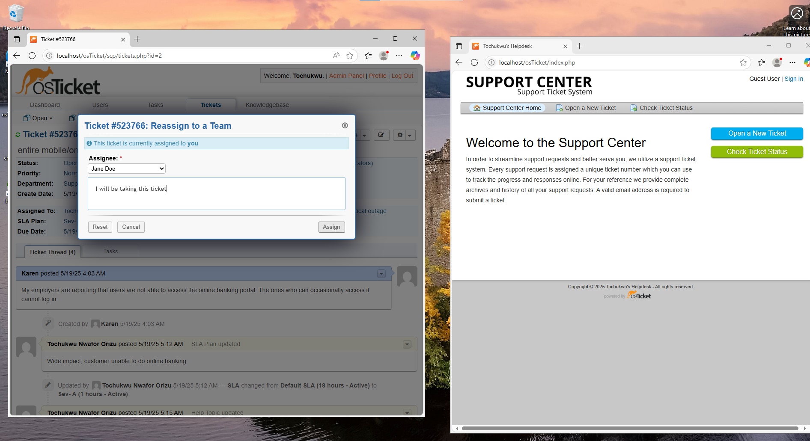The height and width of the screenshot is (441, 810).
Task: Select the Ticket Thread (4) tab
Action: 52,252
